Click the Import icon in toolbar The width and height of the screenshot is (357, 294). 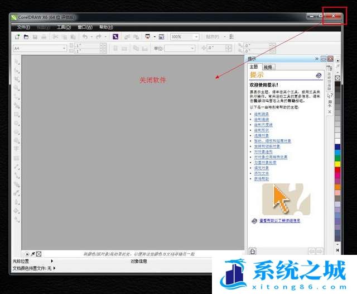[127, 37]
